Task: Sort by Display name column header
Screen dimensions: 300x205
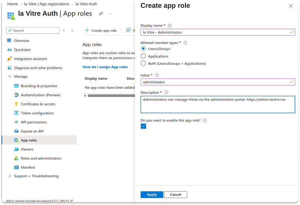Action: click(96, 78)
